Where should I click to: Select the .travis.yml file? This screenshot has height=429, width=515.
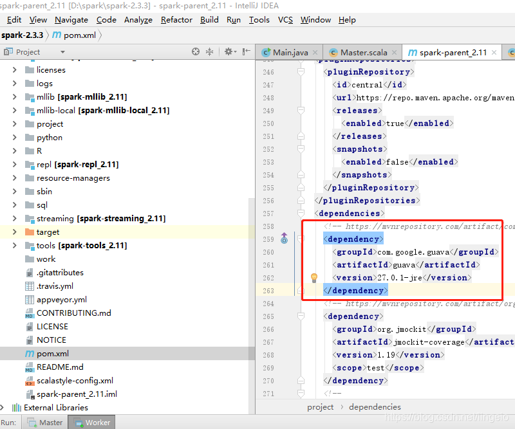55,286
